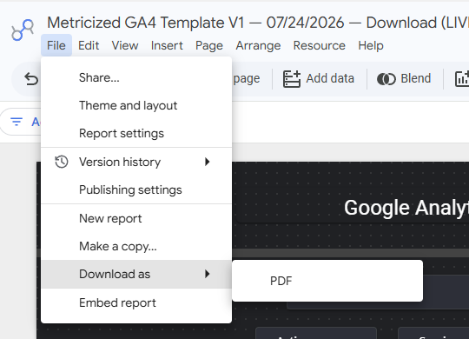Open the Help menu
The height and width of the screenshot is (339, 469).
[x=371, y=46]
